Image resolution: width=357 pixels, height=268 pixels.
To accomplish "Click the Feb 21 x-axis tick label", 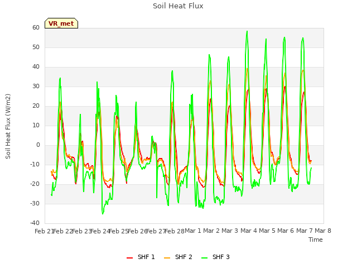I will (x=44, y=231).
